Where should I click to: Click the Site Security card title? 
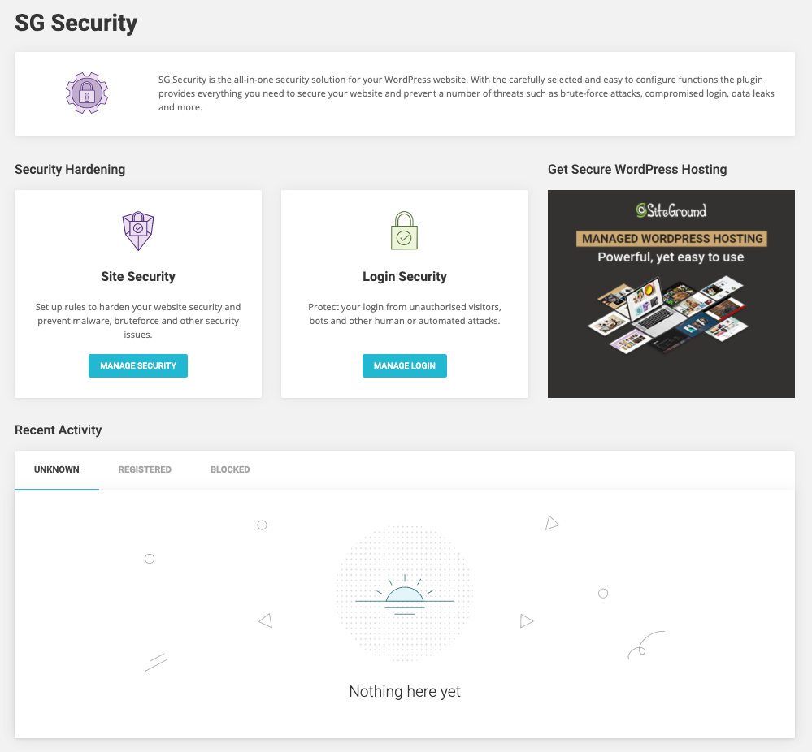[x=138, y=276]
